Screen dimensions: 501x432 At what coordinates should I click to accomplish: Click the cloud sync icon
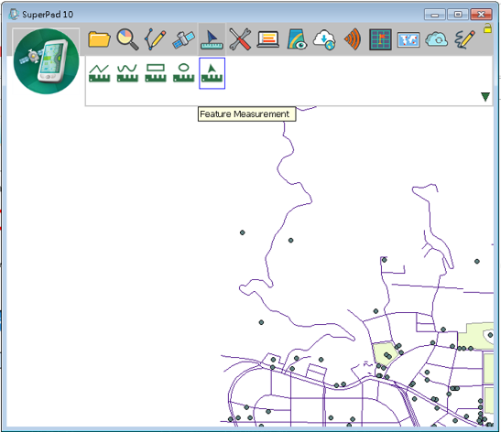click(437, 39)
